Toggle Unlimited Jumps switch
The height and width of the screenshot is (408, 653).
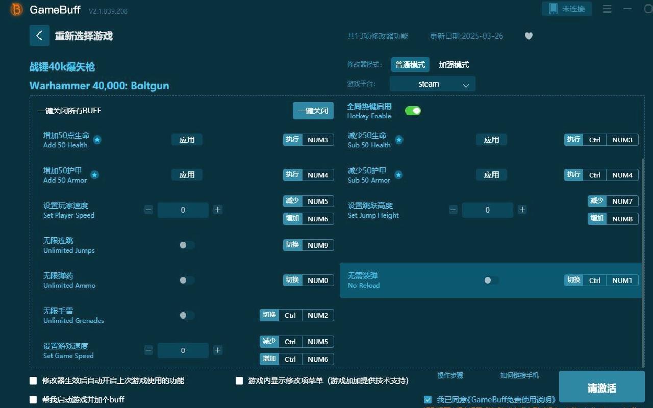pyautogui.click(x=187, y=245)
